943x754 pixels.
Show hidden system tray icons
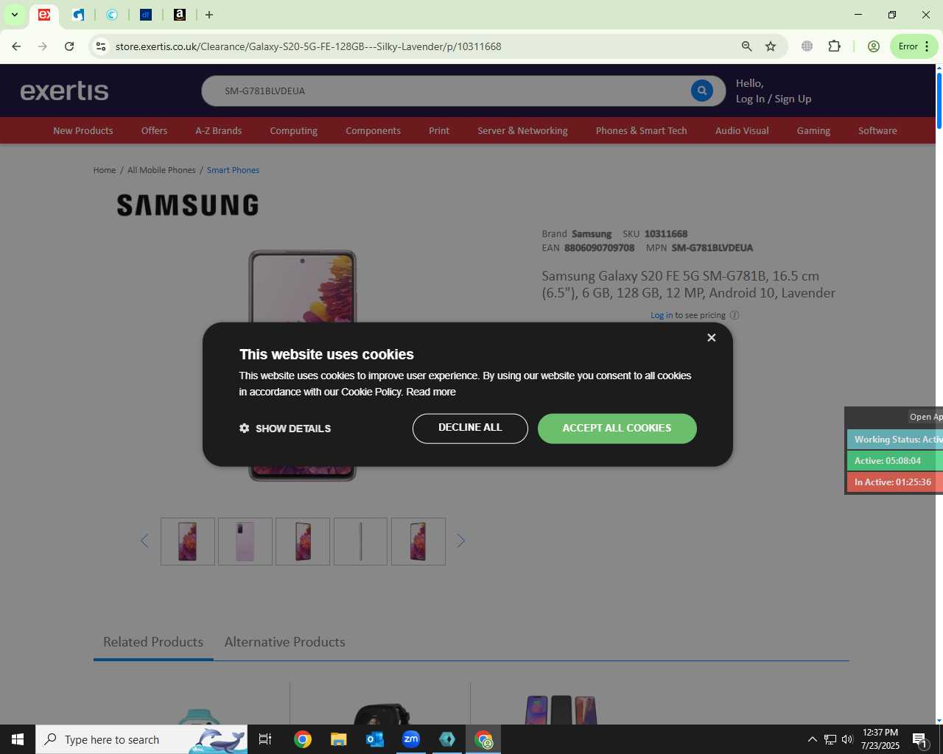812,739
